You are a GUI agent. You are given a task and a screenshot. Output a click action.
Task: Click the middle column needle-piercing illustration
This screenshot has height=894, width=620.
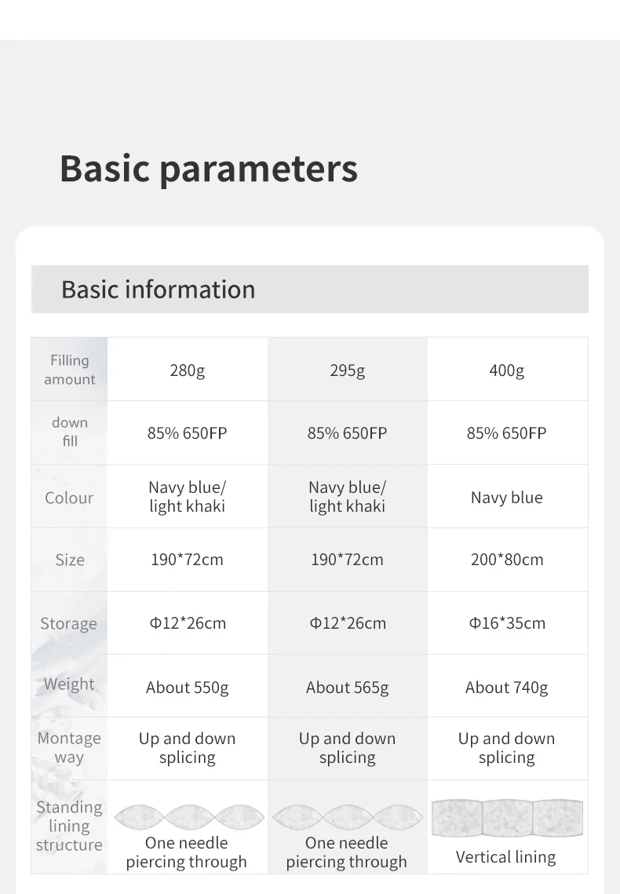click(x=348, y=817)
